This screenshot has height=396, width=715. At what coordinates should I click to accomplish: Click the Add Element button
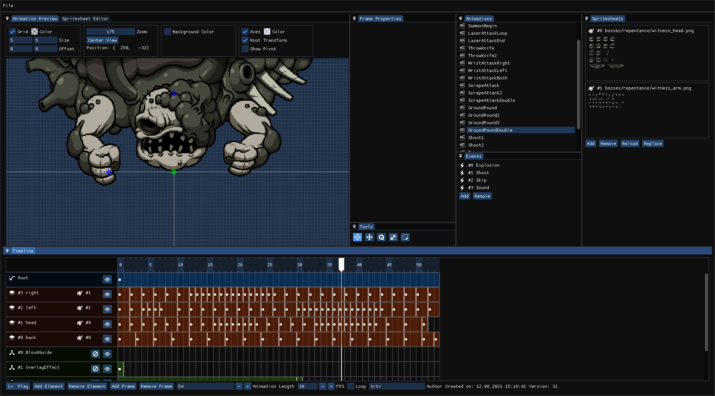coord(48,386)
